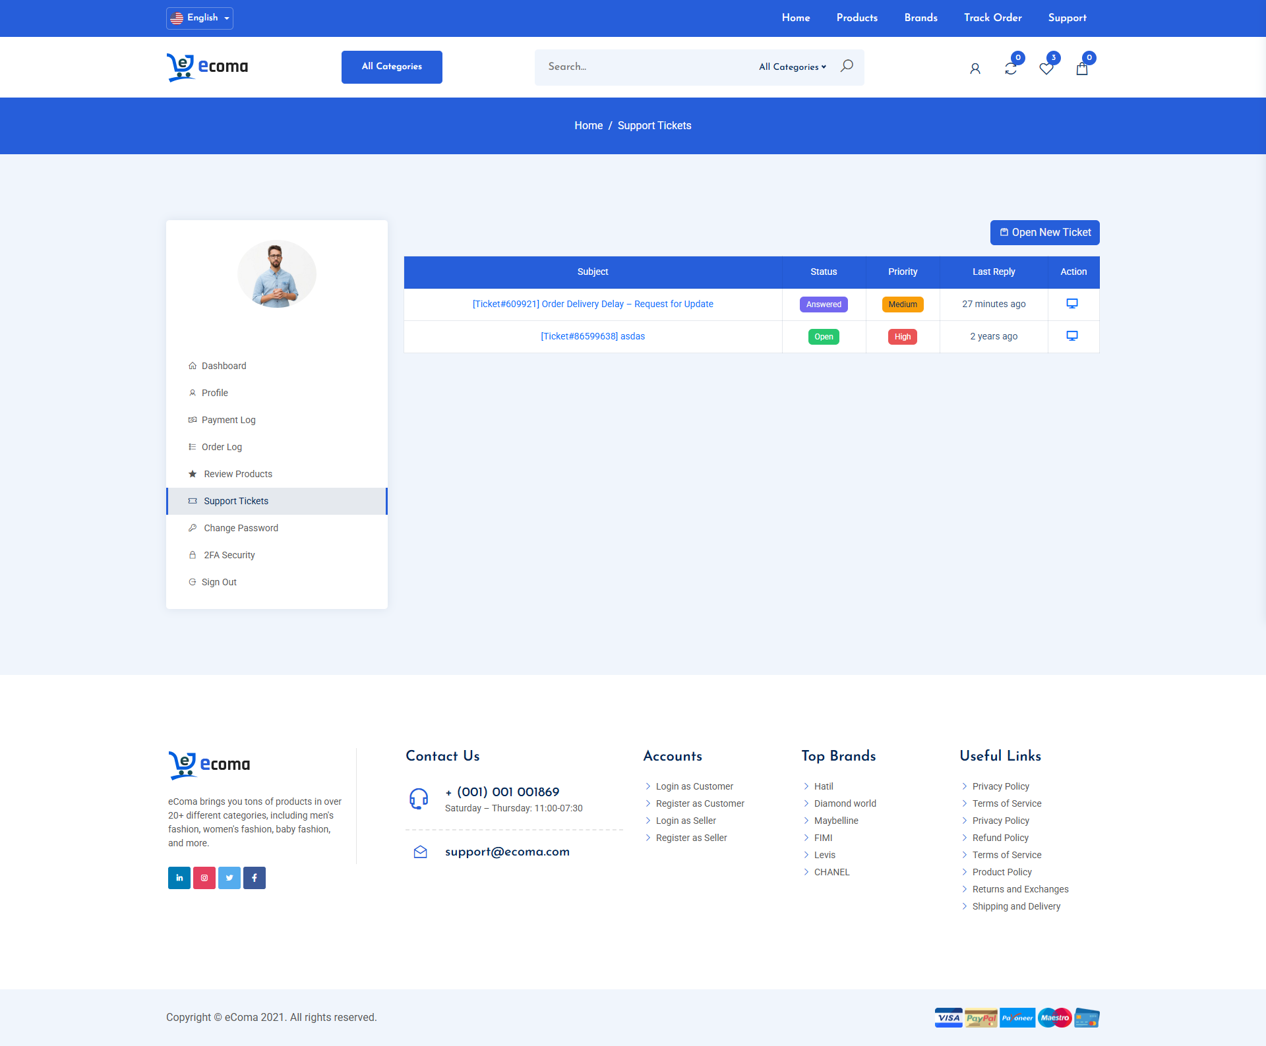
Task: Click the user account icon in header
Action: 975,69
